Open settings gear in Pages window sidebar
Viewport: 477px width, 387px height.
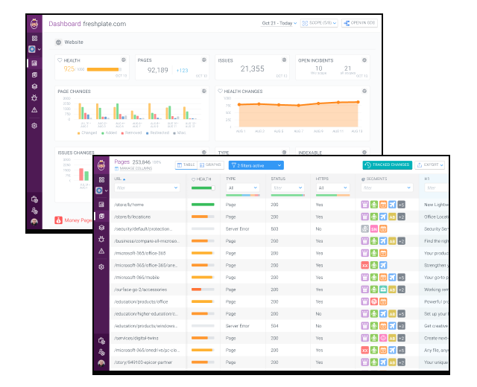tap(101, 266)
